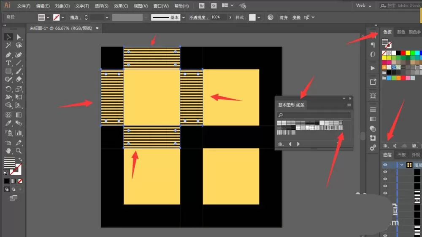Swap fill and stroke arrows icon

[x=20, y=160]
